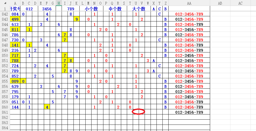Select the yellow cell with 9 in row 843
Viewport: 256px width, 131px height.
pyautogui.click(x=77, y=19)
